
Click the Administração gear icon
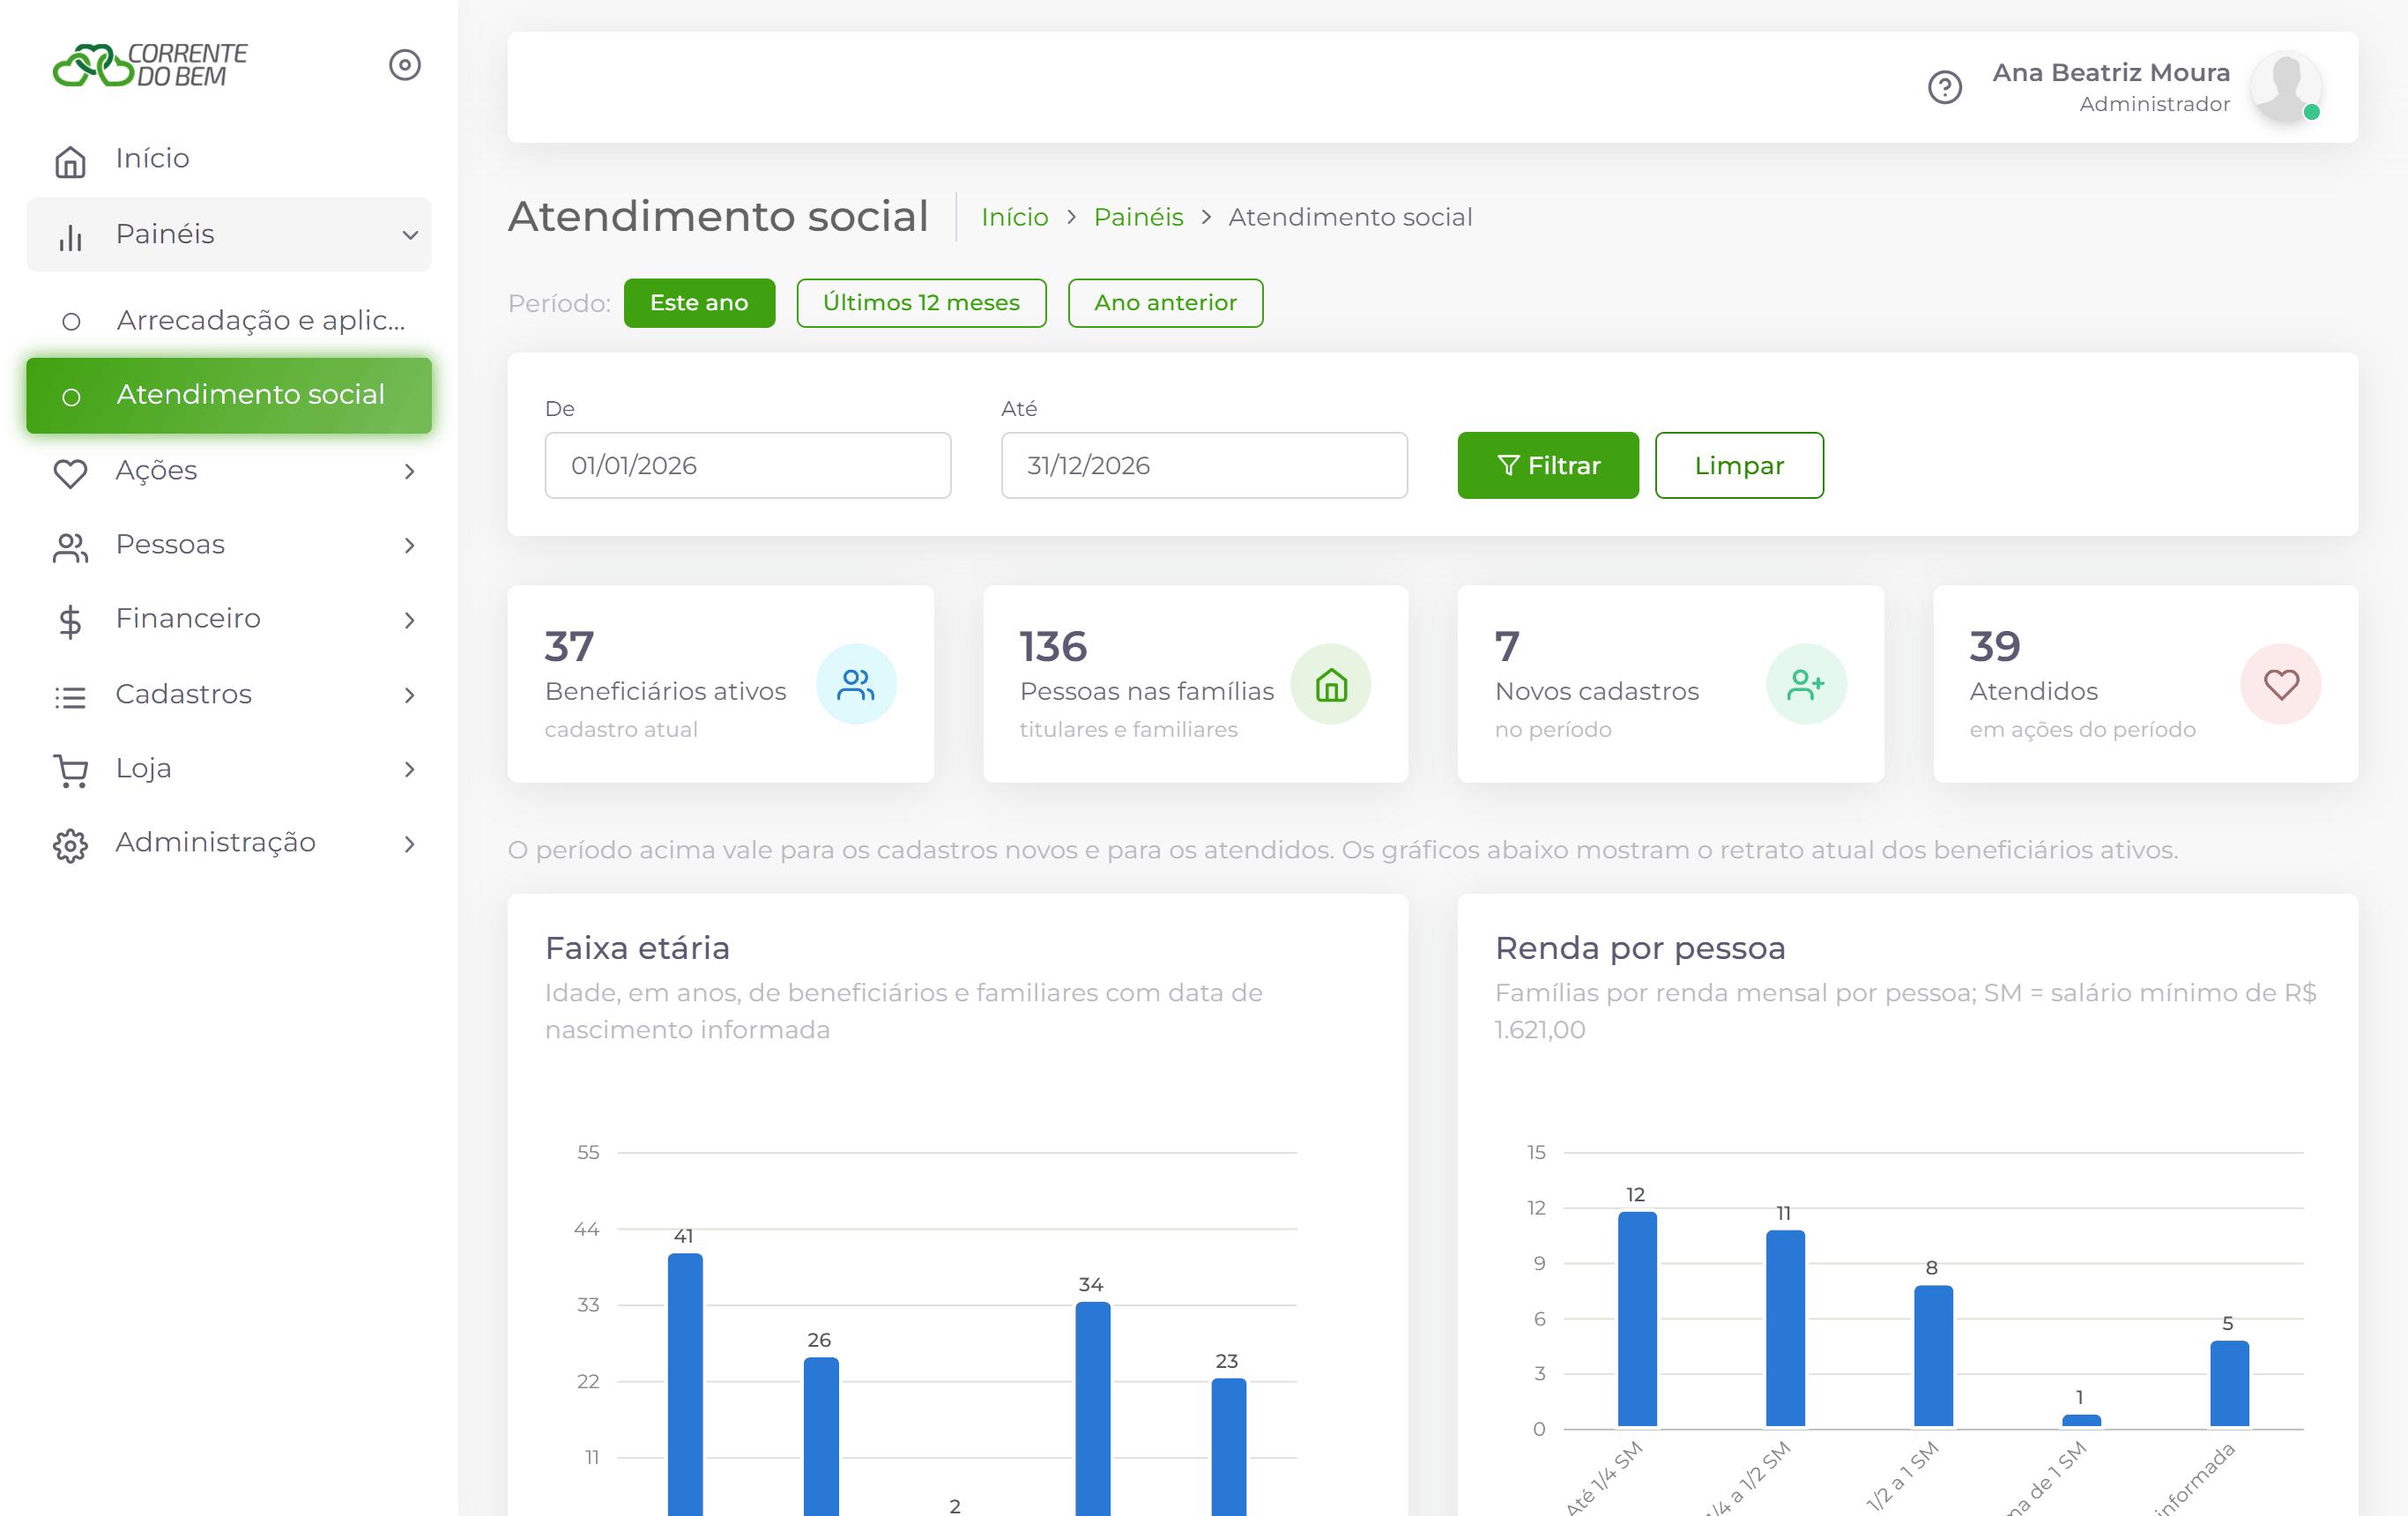(70, 845)
